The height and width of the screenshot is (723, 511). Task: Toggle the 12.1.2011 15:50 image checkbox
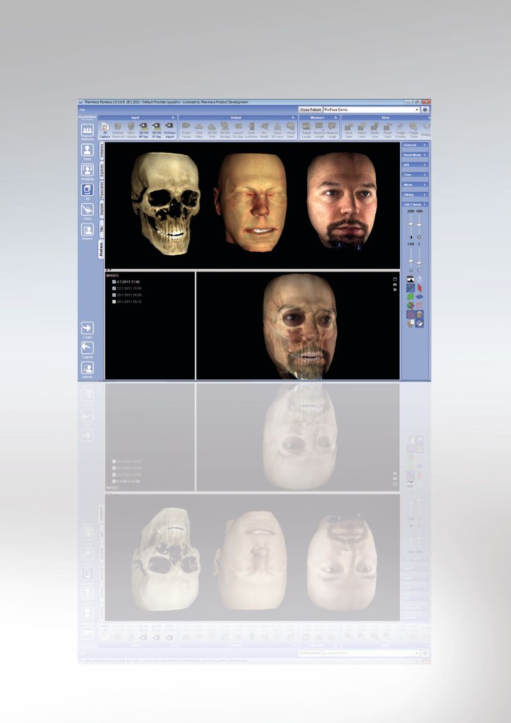click(x=114, y=288)
